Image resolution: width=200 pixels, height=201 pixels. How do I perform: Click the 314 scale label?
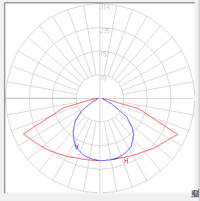coord(104,7)
